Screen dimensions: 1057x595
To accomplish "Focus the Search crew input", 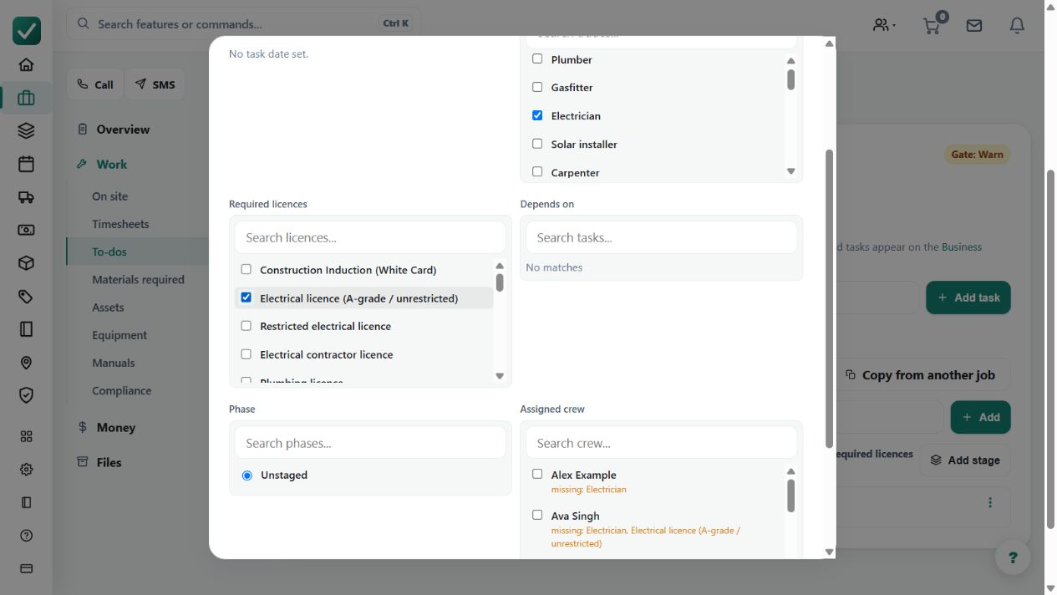I will [662, 443].
